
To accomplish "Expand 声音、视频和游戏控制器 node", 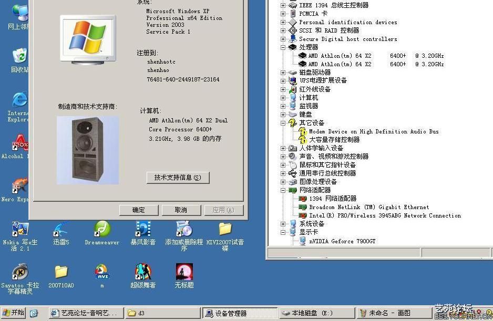I will pyautogui.click(x=283, y=157).
